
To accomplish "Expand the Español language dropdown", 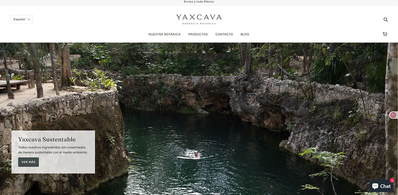I will [21, 19].
